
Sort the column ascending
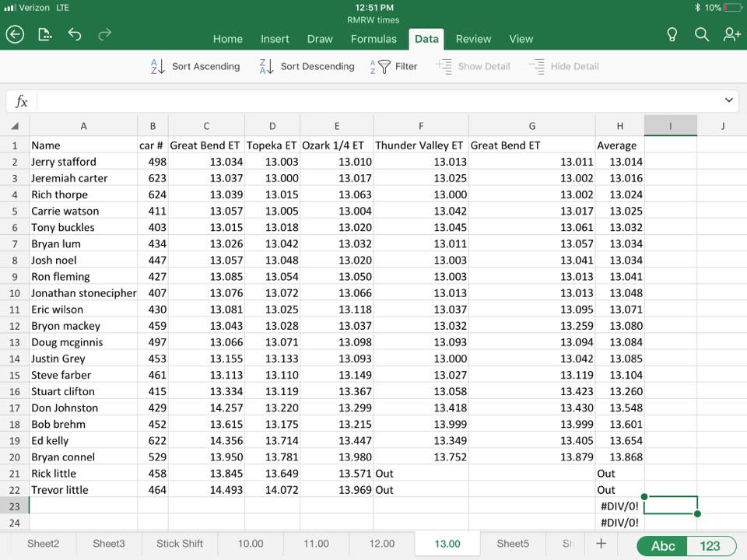click(195, 67)
